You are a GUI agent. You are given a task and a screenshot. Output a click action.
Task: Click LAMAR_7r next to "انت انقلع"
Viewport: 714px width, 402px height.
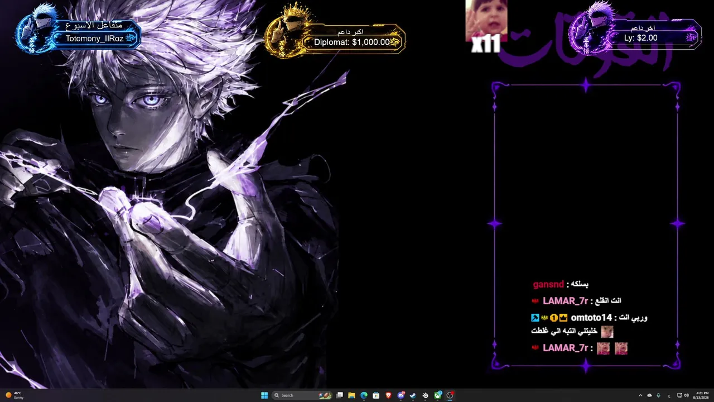pos(565,301)
